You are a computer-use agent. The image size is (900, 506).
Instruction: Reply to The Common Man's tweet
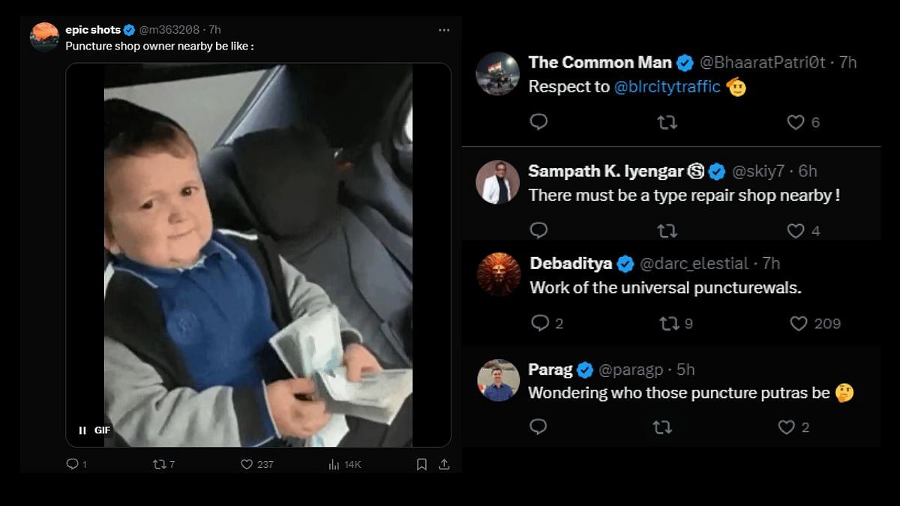(x=538, y=122)
